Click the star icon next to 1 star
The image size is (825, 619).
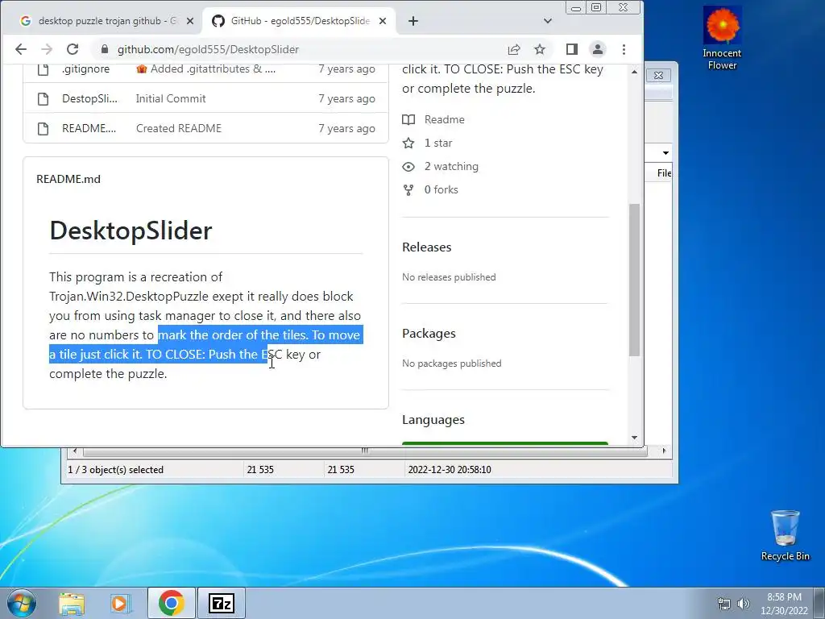408,143
